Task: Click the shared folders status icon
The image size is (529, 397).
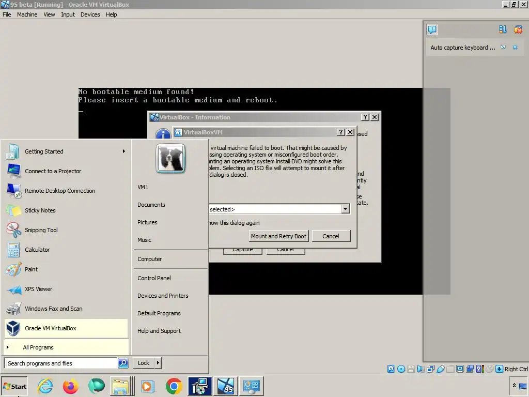Action: point(450,369)
